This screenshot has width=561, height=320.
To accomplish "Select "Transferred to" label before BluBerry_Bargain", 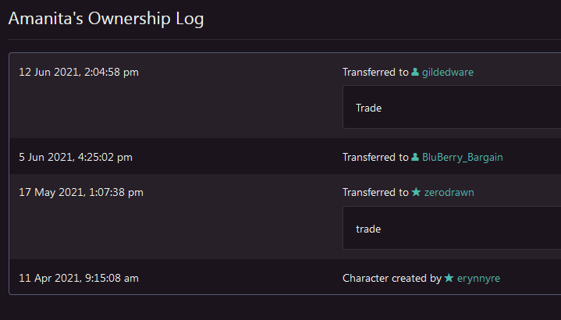I will tap(375, 157).
